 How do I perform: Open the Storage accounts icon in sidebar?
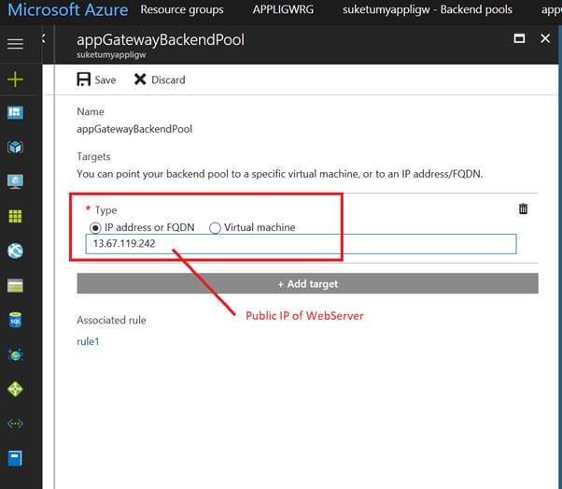tap(15, 285)
